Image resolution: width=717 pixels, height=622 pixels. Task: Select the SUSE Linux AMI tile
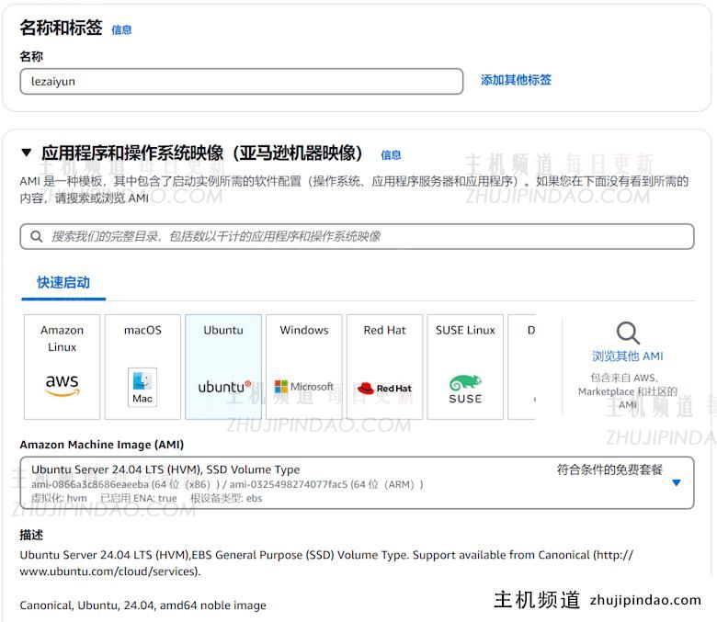click(x=465, y=367)
